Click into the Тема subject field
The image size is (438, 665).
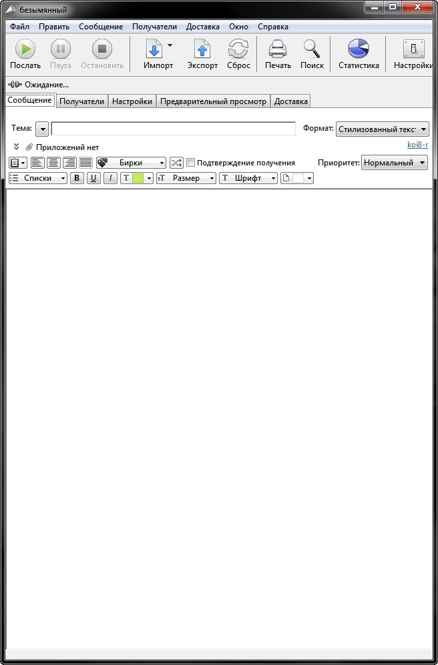173,129
